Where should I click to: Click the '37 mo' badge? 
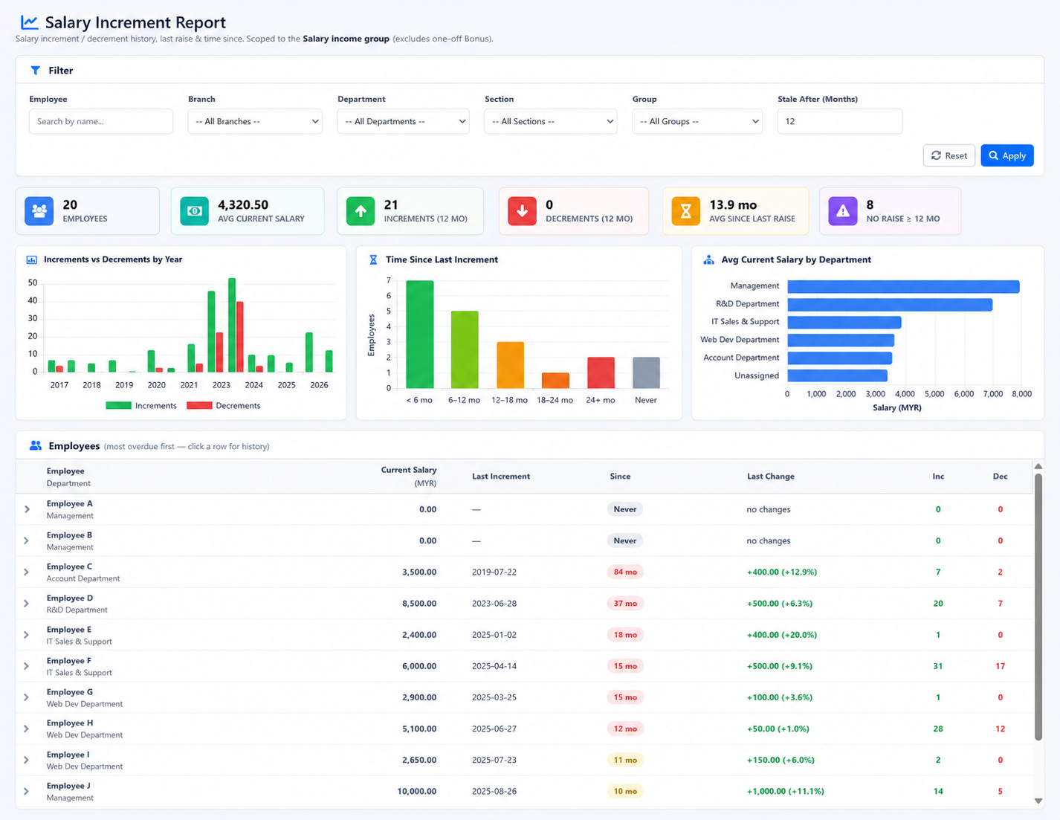[625, 603]
